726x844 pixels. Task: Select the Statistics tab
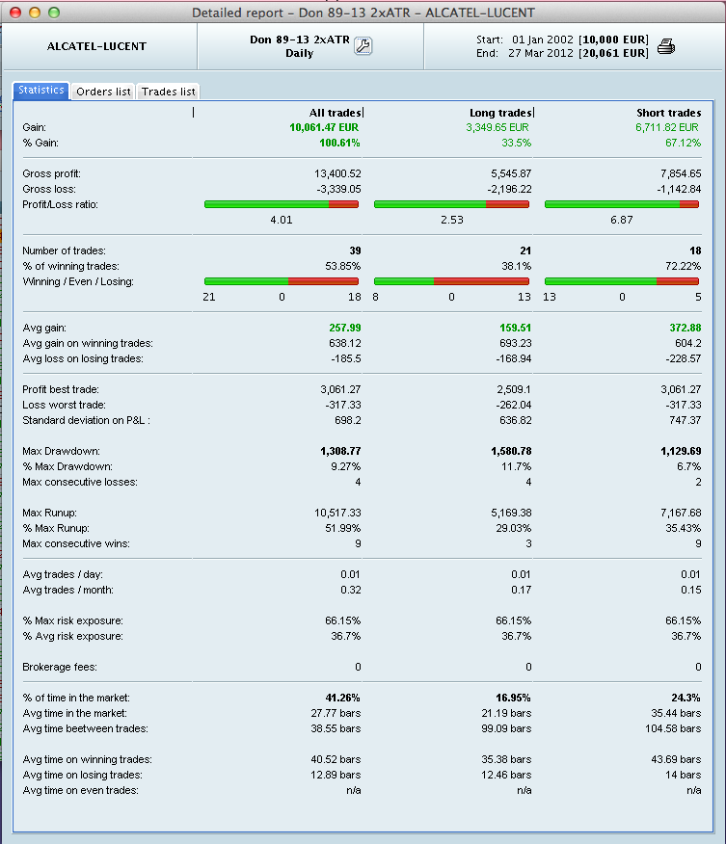point(41,90)
